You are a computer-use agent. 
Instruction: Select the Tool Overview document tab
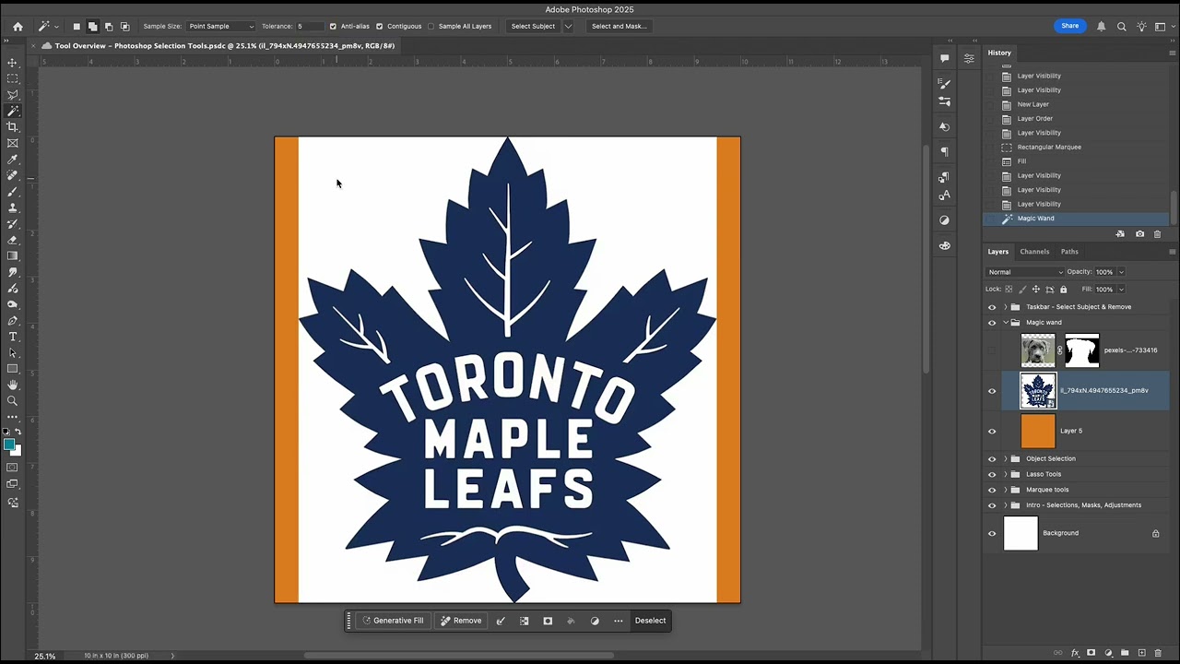[225, 45]
